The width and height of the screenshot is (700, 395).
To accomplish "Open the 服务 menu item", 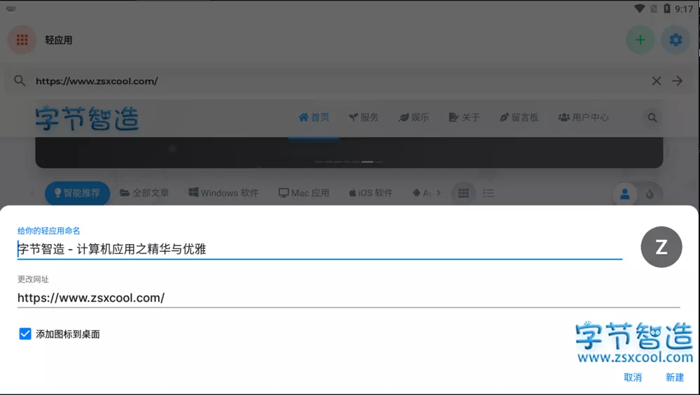I will pos(363,117).
